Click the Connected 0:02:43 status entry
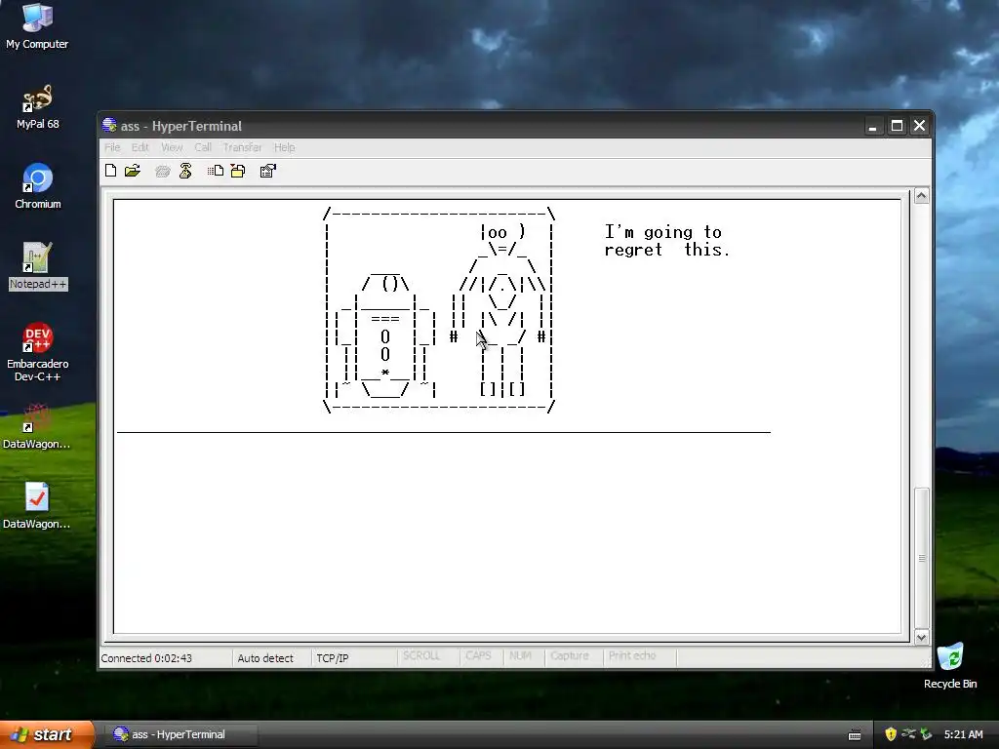999x749 pixels. (x=166, y=658)
